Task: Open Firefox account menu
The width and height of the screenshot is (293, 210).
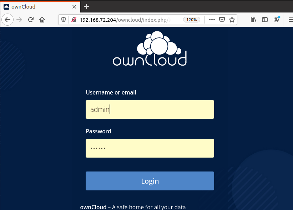Action: point(276,20)
